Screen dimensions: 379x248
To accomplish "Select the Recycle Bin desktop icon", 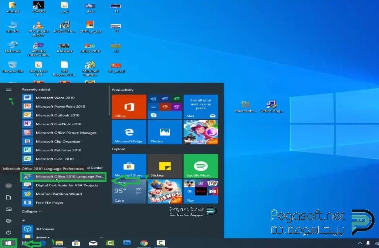I will [x=13, y=67].
